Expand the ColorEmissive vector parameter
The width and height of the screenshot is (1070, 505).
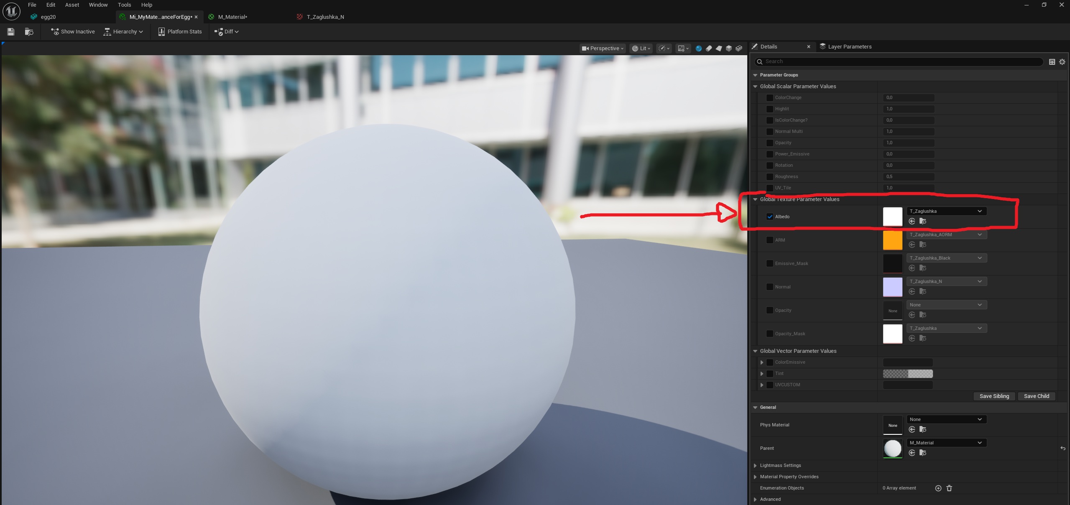[762, 362]
